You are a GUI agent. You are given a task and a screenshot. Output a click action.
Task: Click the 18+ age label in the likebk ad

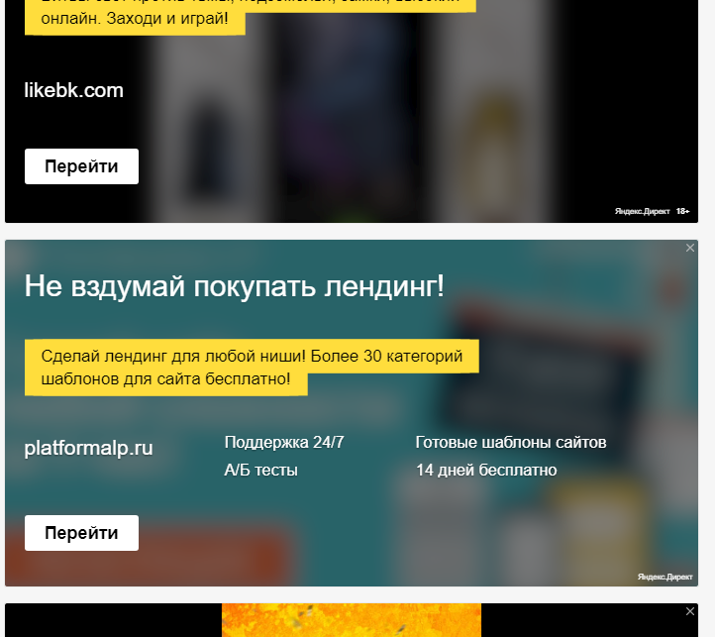tap(682, 211)
